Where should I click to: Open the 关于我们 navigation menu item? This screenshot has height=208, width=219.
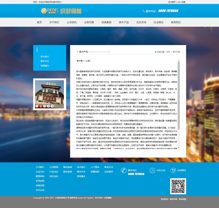pyautogui.click(x=54, y=22)
